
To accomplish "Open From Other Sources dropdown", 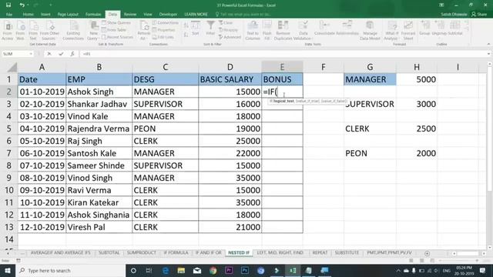I will [x=49, y=31].
